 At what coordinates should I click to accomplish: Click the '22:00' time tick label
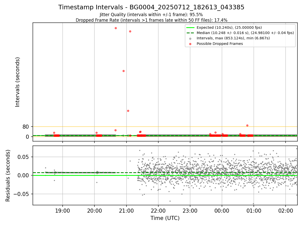pos(158,211)
